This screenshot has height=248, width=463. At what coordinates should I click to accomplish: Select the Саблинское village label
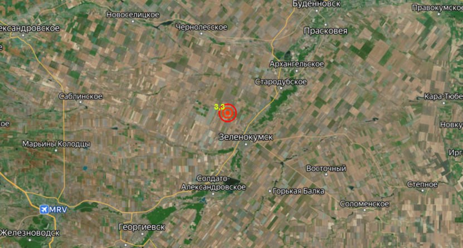point(81,96)
